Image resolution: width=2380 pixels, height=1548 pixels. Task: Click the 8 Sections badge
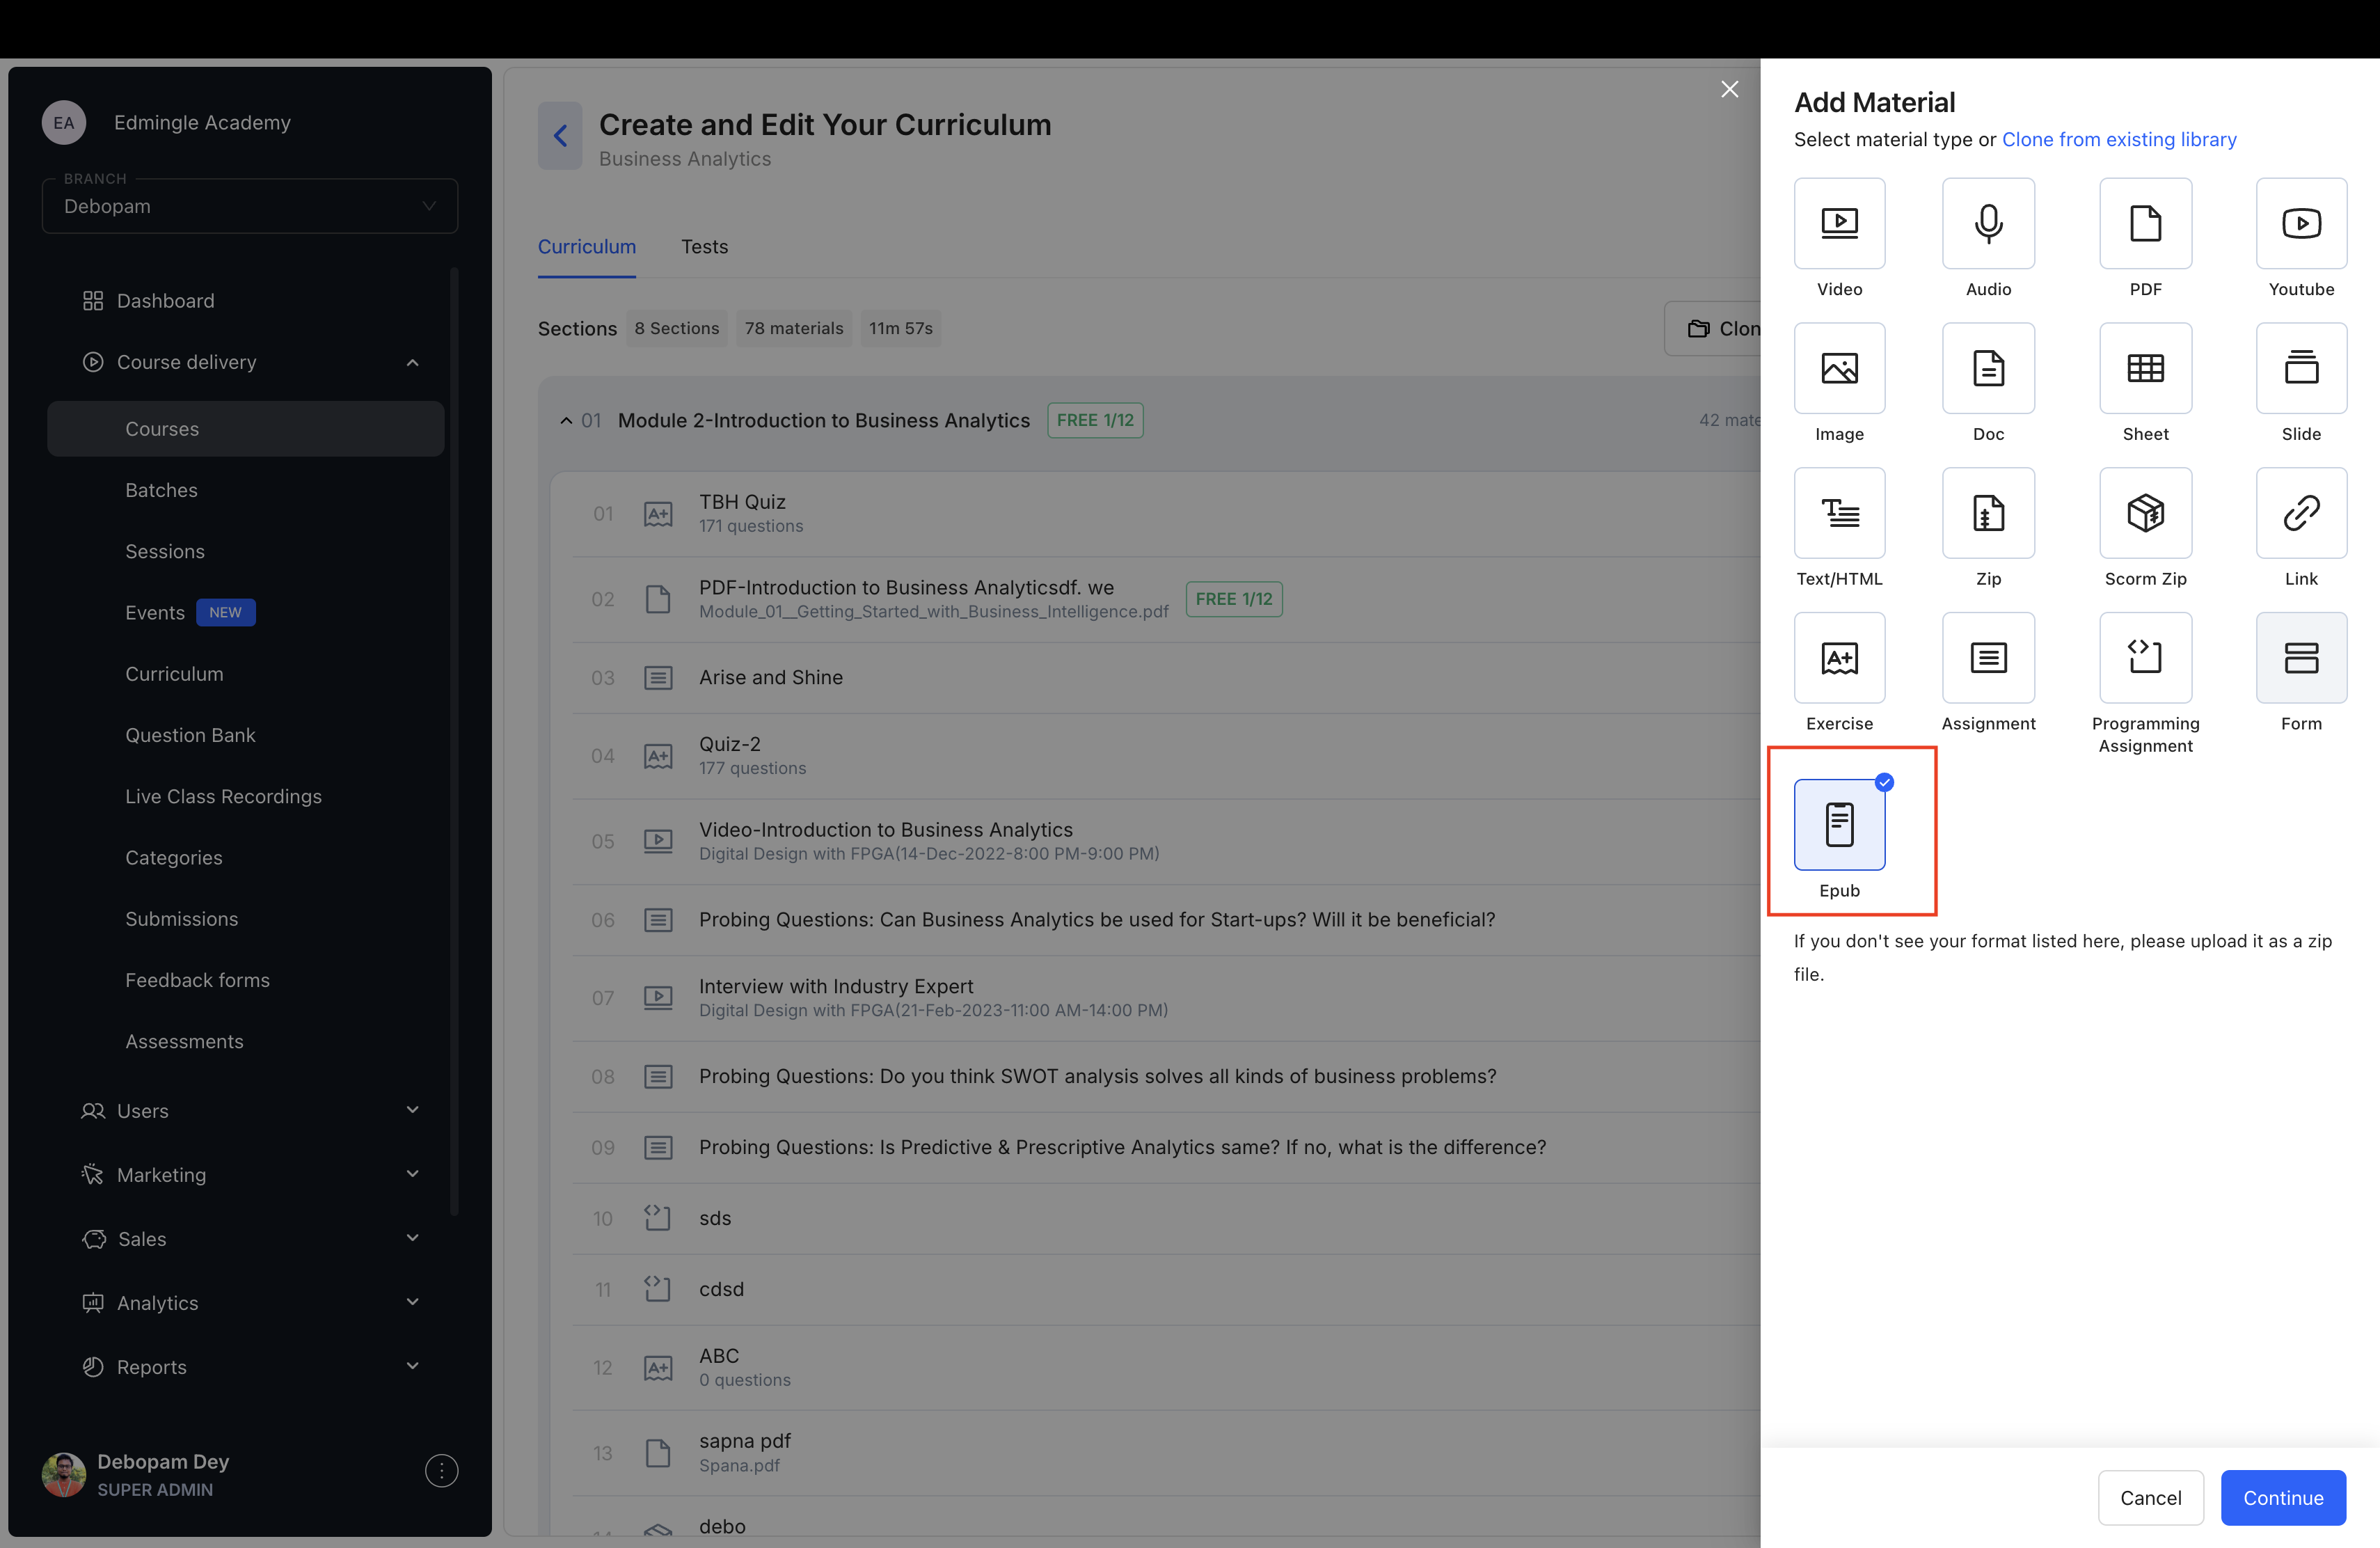(x=677, y=328)
